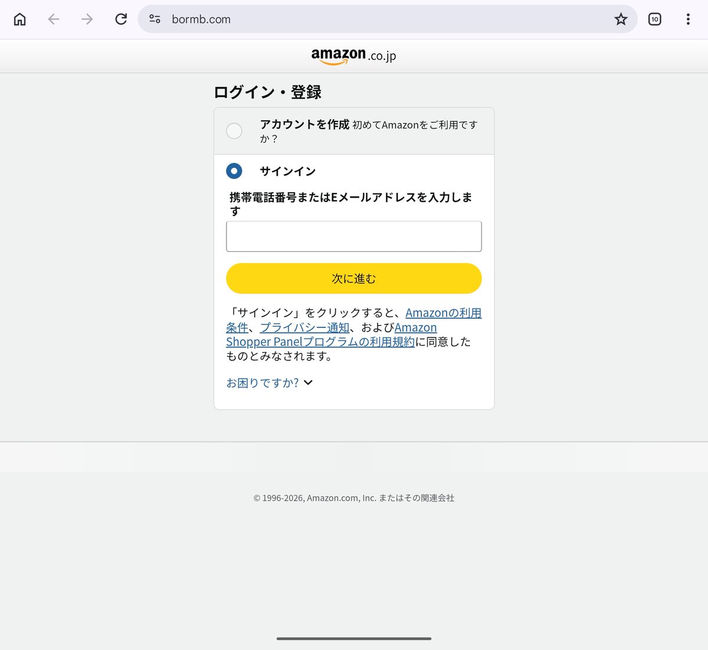
Task: Click the copyright Amazon.com, Inc. footer text
Action: tap(354, 498)
